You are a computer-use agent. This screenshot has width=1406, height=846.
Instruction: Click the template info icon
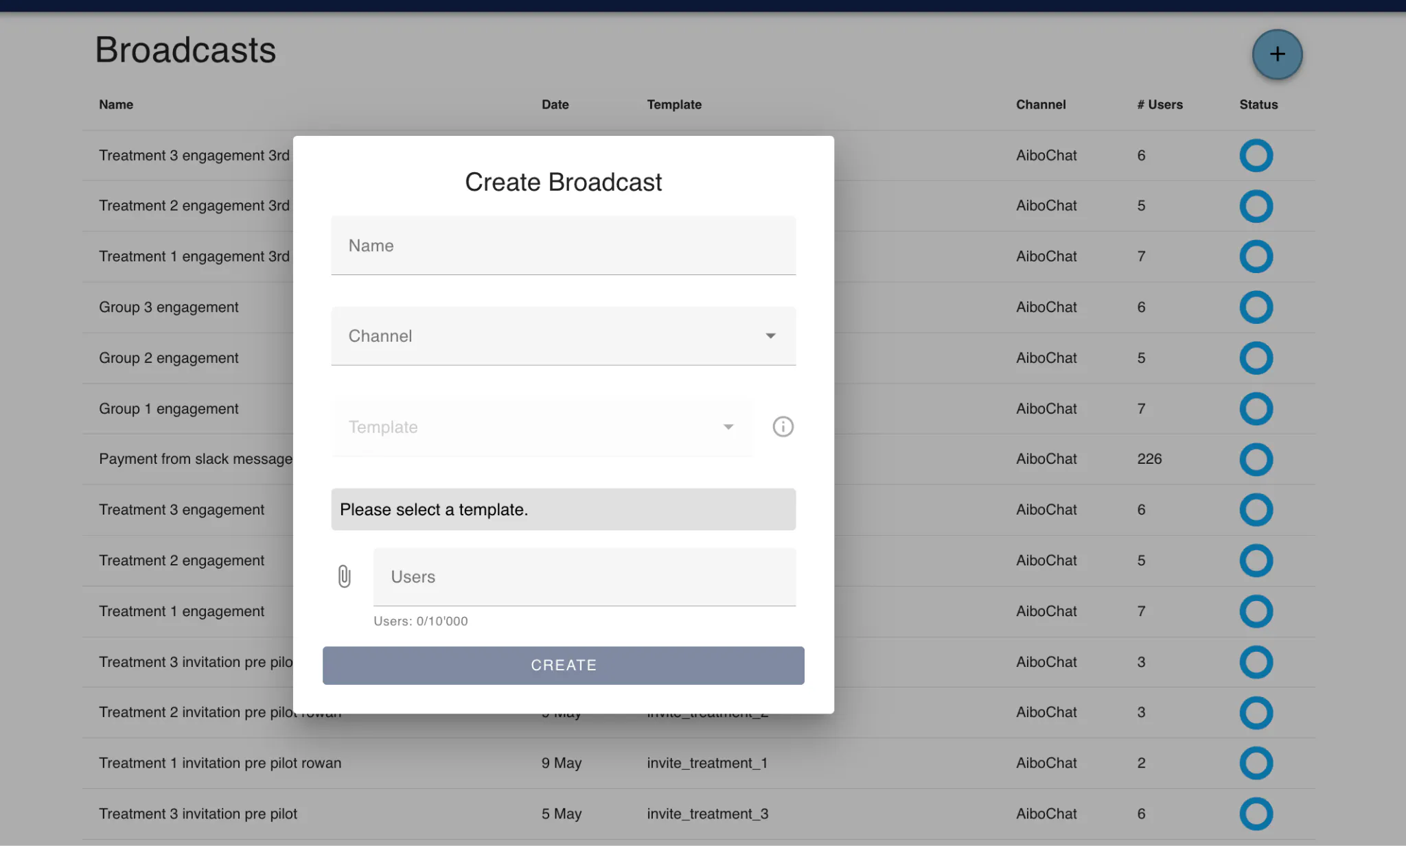click(x=783, y=427)
